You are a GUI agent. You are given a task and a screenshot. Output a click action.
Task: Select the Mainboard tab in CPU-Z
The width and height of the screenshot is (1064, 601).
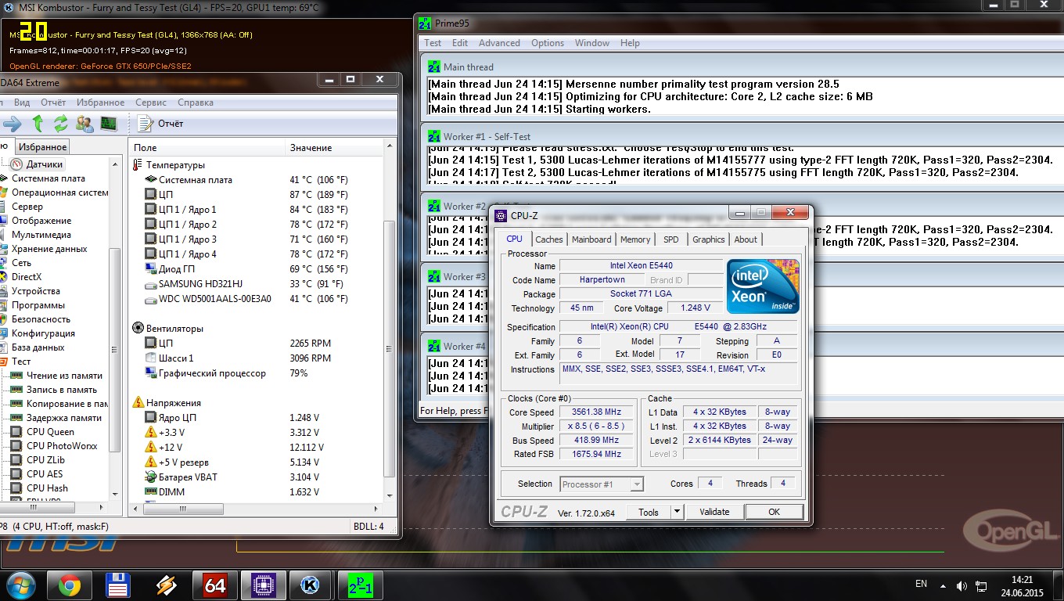[x=591, y=239]
